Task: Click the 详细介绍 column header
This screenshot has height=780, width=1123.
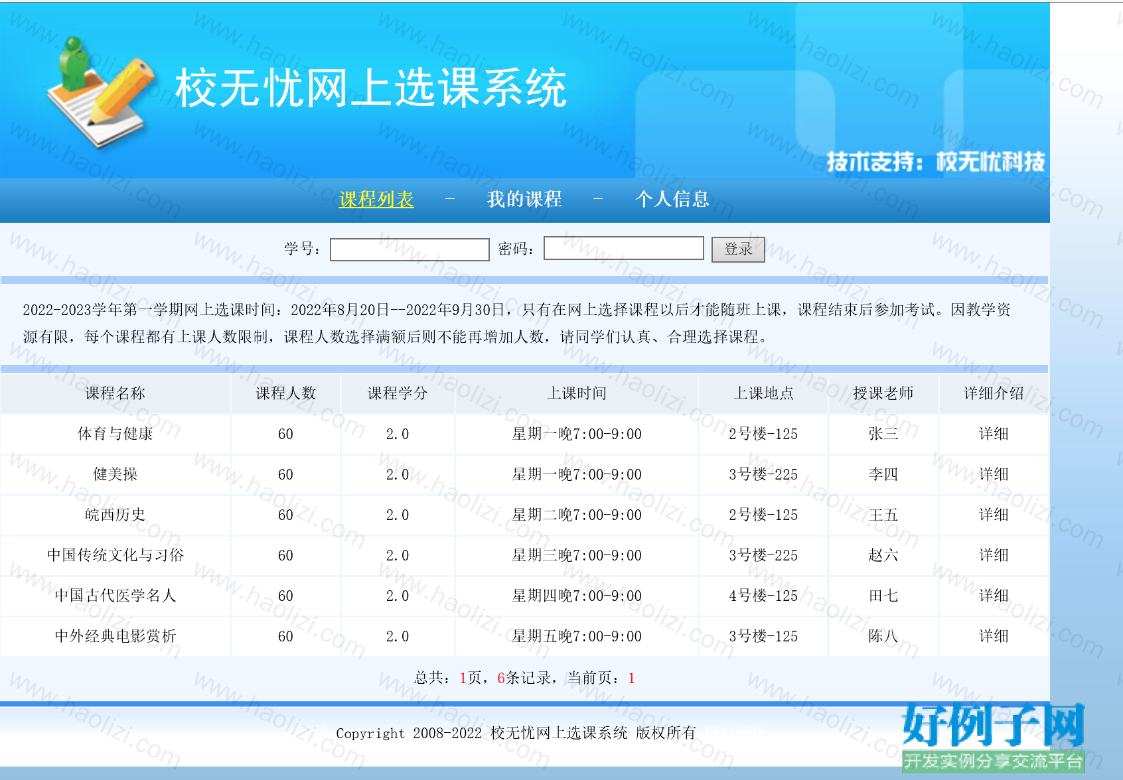Action: tap(994, 393)
